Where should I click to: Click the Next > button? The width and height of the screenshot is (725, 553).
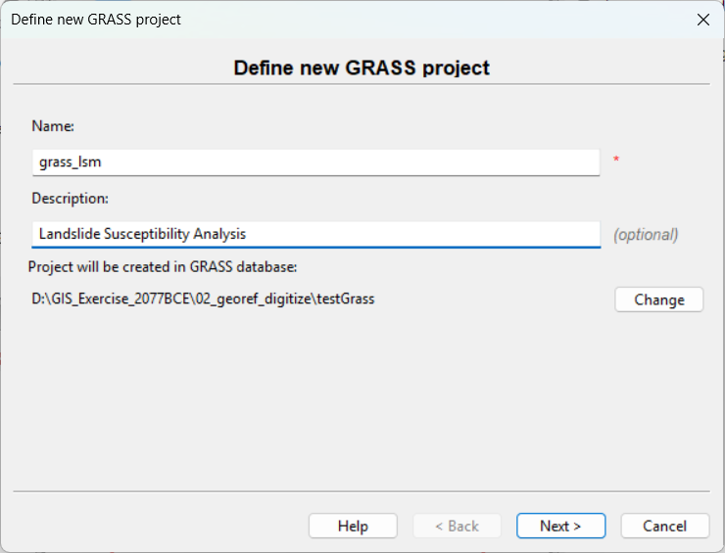(560, 526)
